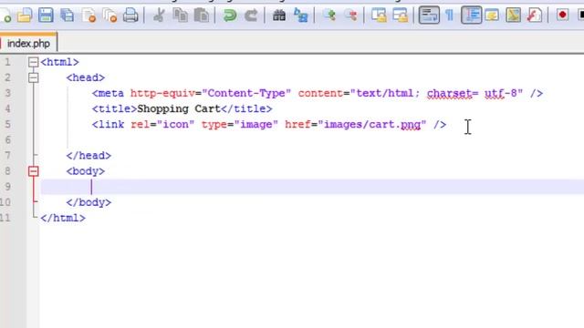The height and width of the screenshot is (328, 584).
Task: Zoom in with the magnifier plus icon
Action: point(329,15)
